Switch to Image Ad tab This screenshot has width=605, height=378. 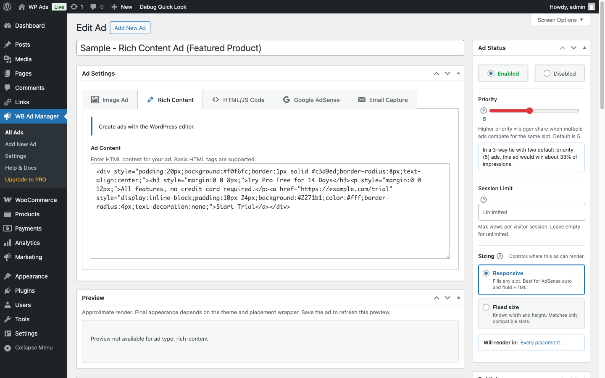tap(110, 100)
